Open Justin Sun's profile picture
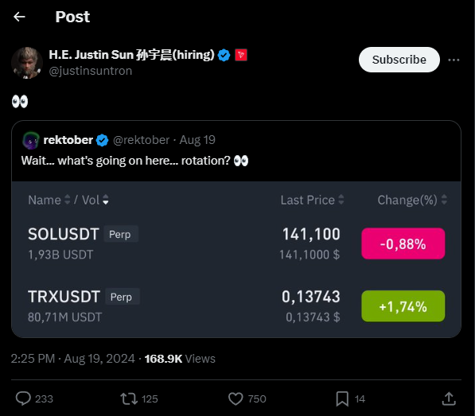The image size is (475, 416). coord(27,63)
